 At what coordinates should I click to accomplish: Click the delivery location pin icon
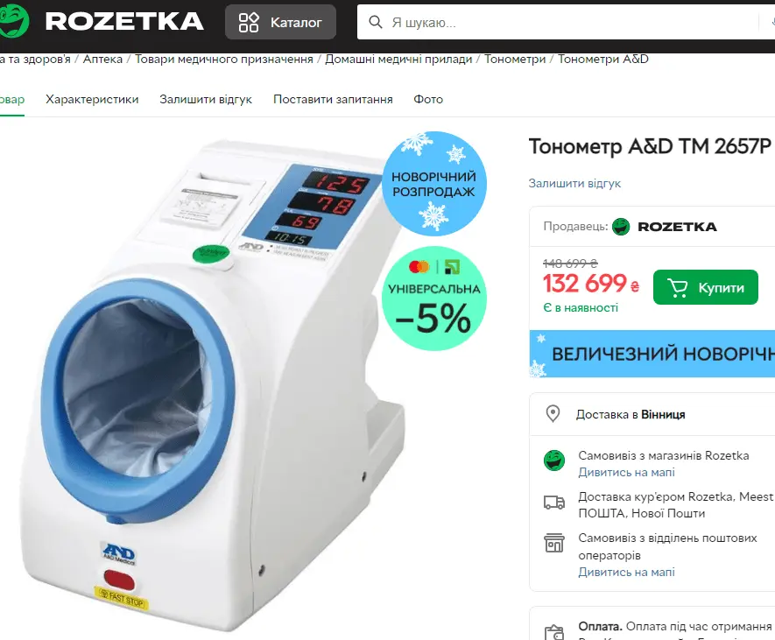[553, 414]
